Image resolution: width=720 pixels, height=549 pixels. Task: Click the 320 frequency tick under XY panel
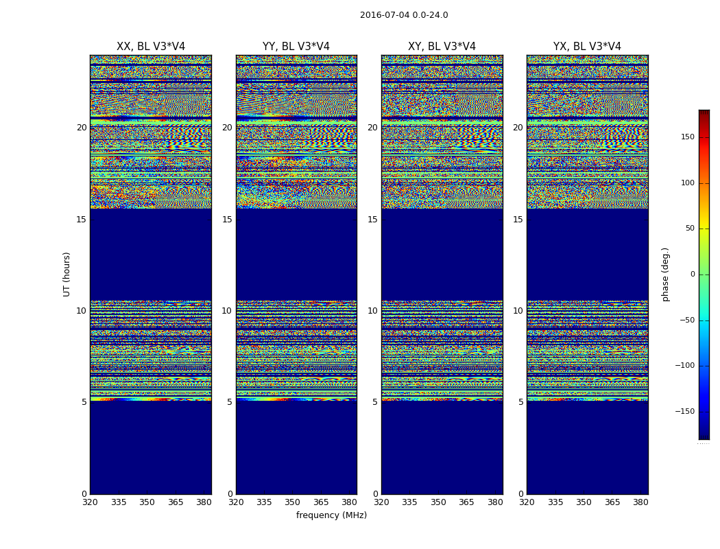(x=381, y=502)
